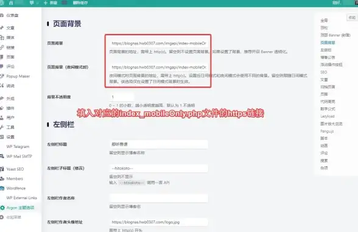Jump to Lazyload section
Viewport: 358px width, 232px height.
[x=328, y=116]
